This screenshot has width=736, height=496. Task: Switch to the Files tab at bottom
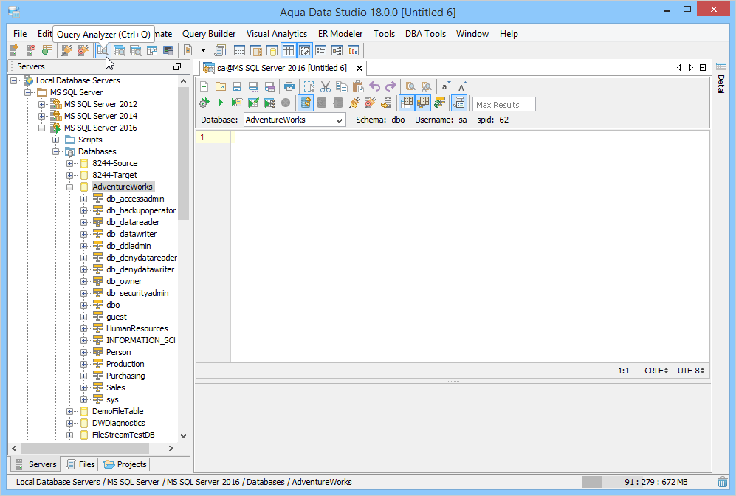pyautogui.click(x=80, y=464)
